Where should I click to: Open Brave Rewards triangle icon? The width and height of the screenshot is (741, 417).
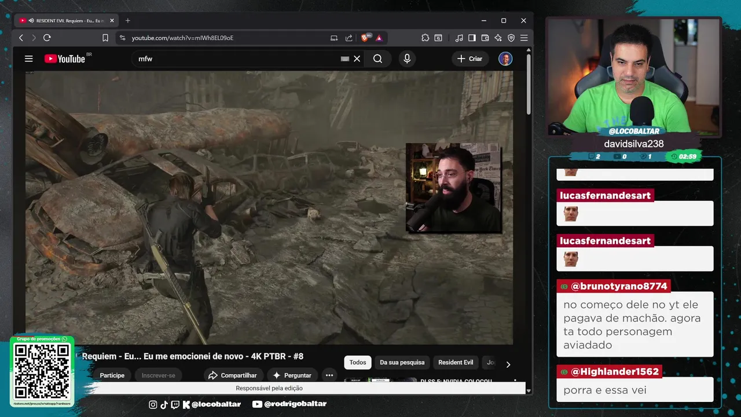pos(379,38)
